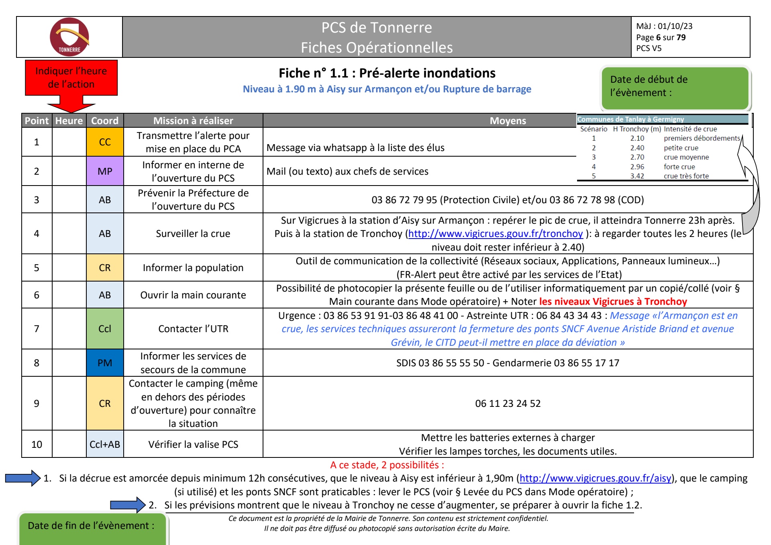Click the blue "PM" coordinator cell
Viewport: 771px width, 545px height.
(x=105, y=363)
